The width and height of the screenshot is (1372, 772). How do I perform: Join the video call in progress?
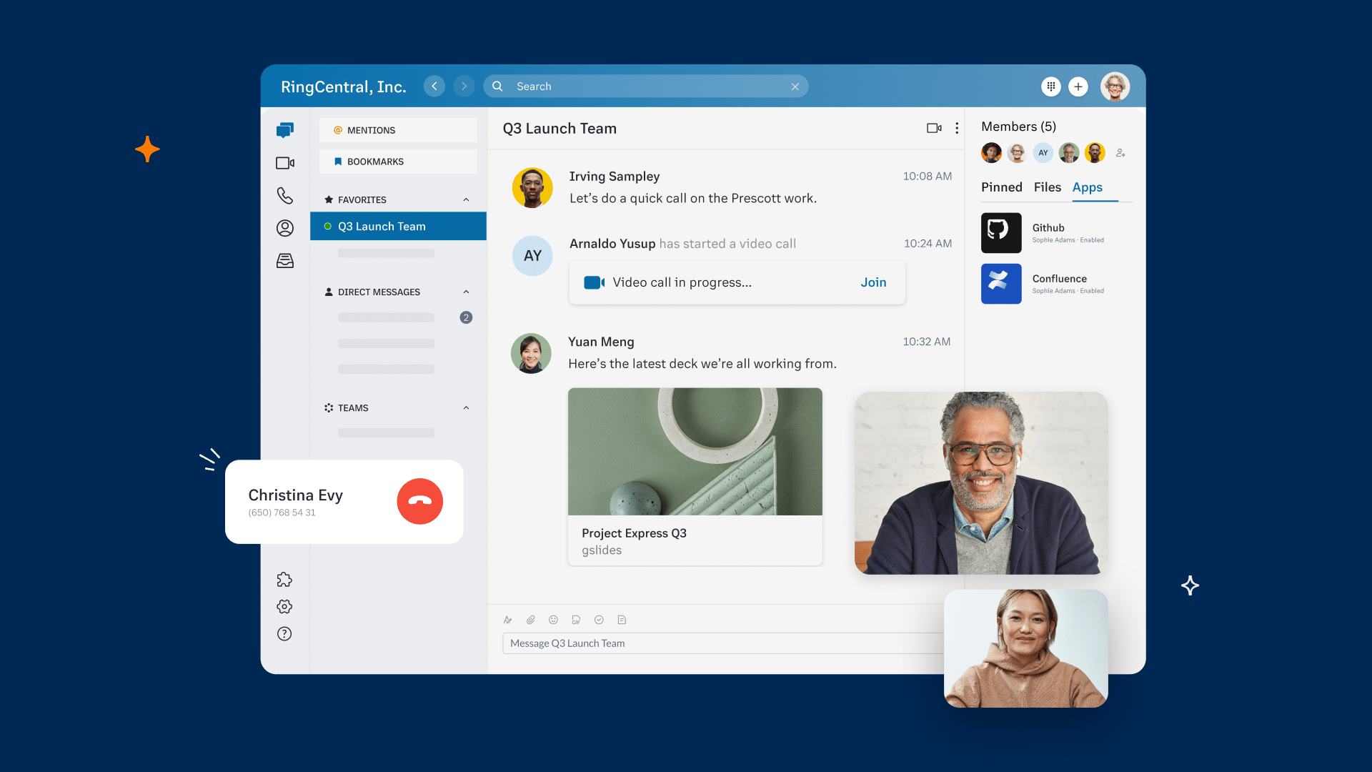[873, 282]
